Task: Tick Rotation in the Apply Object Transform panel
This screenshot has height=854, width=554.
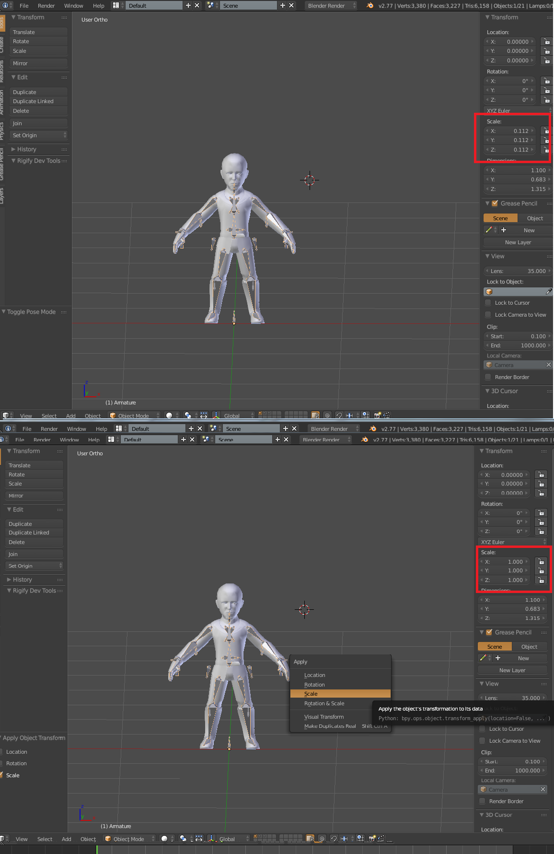Action: pos(1,763)
